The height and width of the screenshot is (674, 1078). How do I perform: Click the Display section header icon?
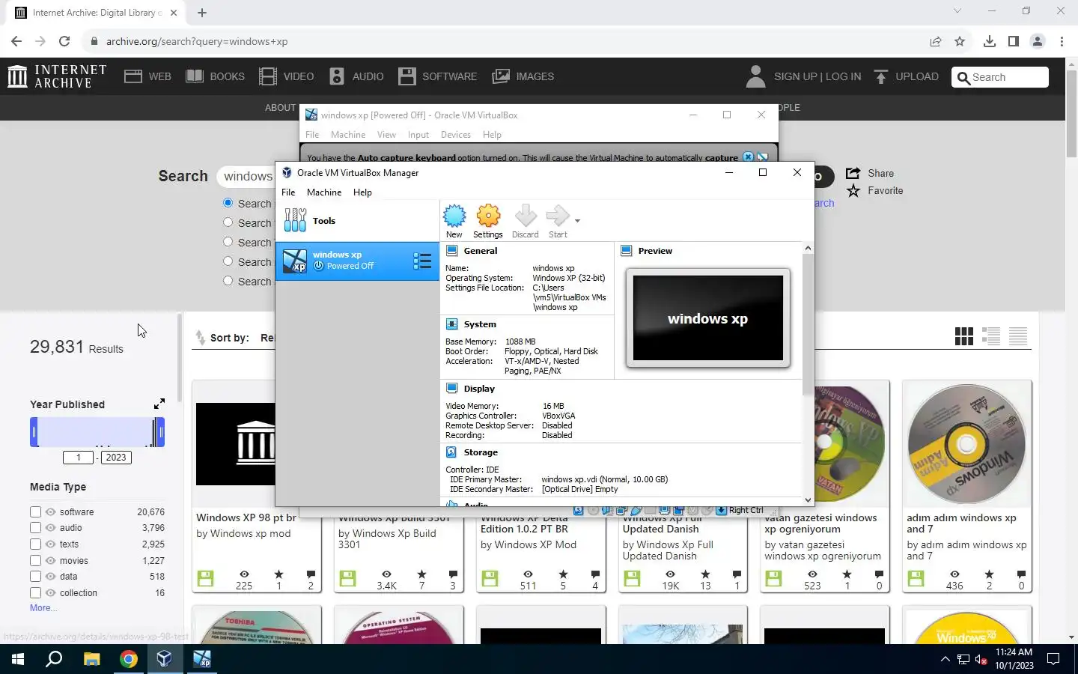(452, 389)
